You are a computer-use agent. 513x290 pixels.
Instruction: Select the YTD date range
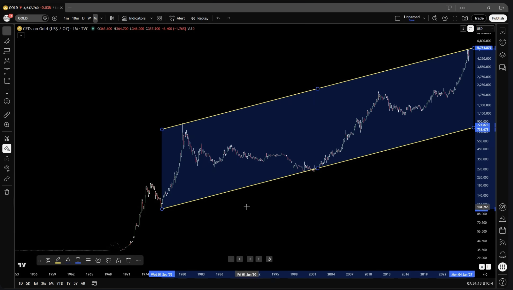60,283
